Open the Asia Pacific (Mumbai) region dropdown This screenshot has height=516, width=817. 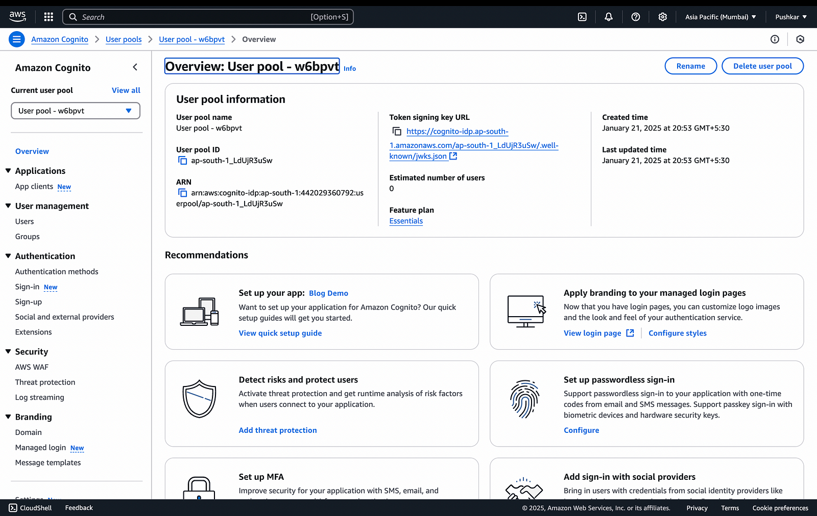tap(720, 17)
